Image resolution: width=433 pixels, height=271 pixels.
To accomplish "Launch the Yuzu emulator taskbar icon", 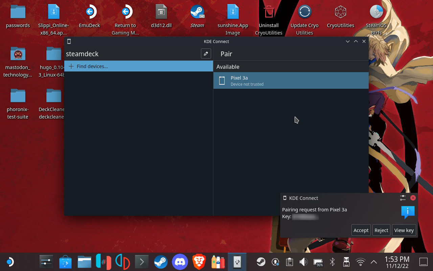I will [x=122, y=262].
